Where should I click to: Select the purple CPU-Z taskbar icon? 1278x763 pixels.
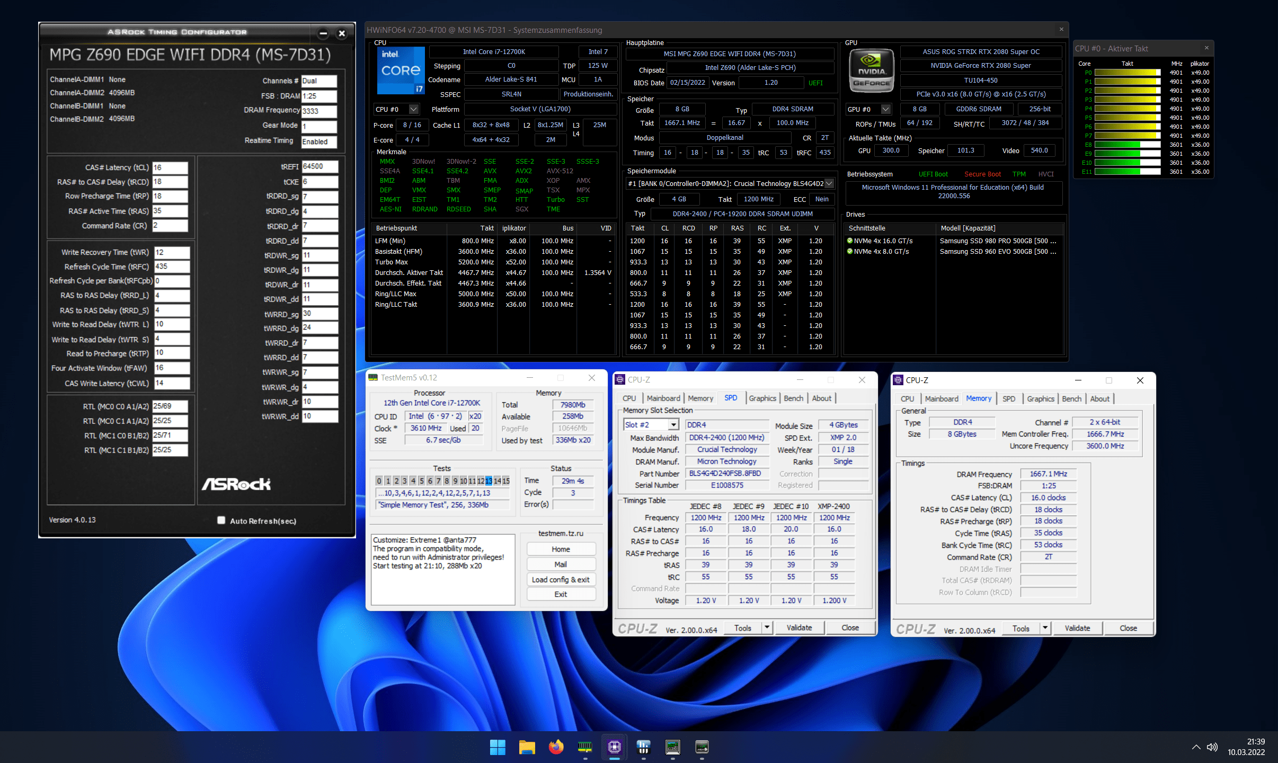click(614, 747)
